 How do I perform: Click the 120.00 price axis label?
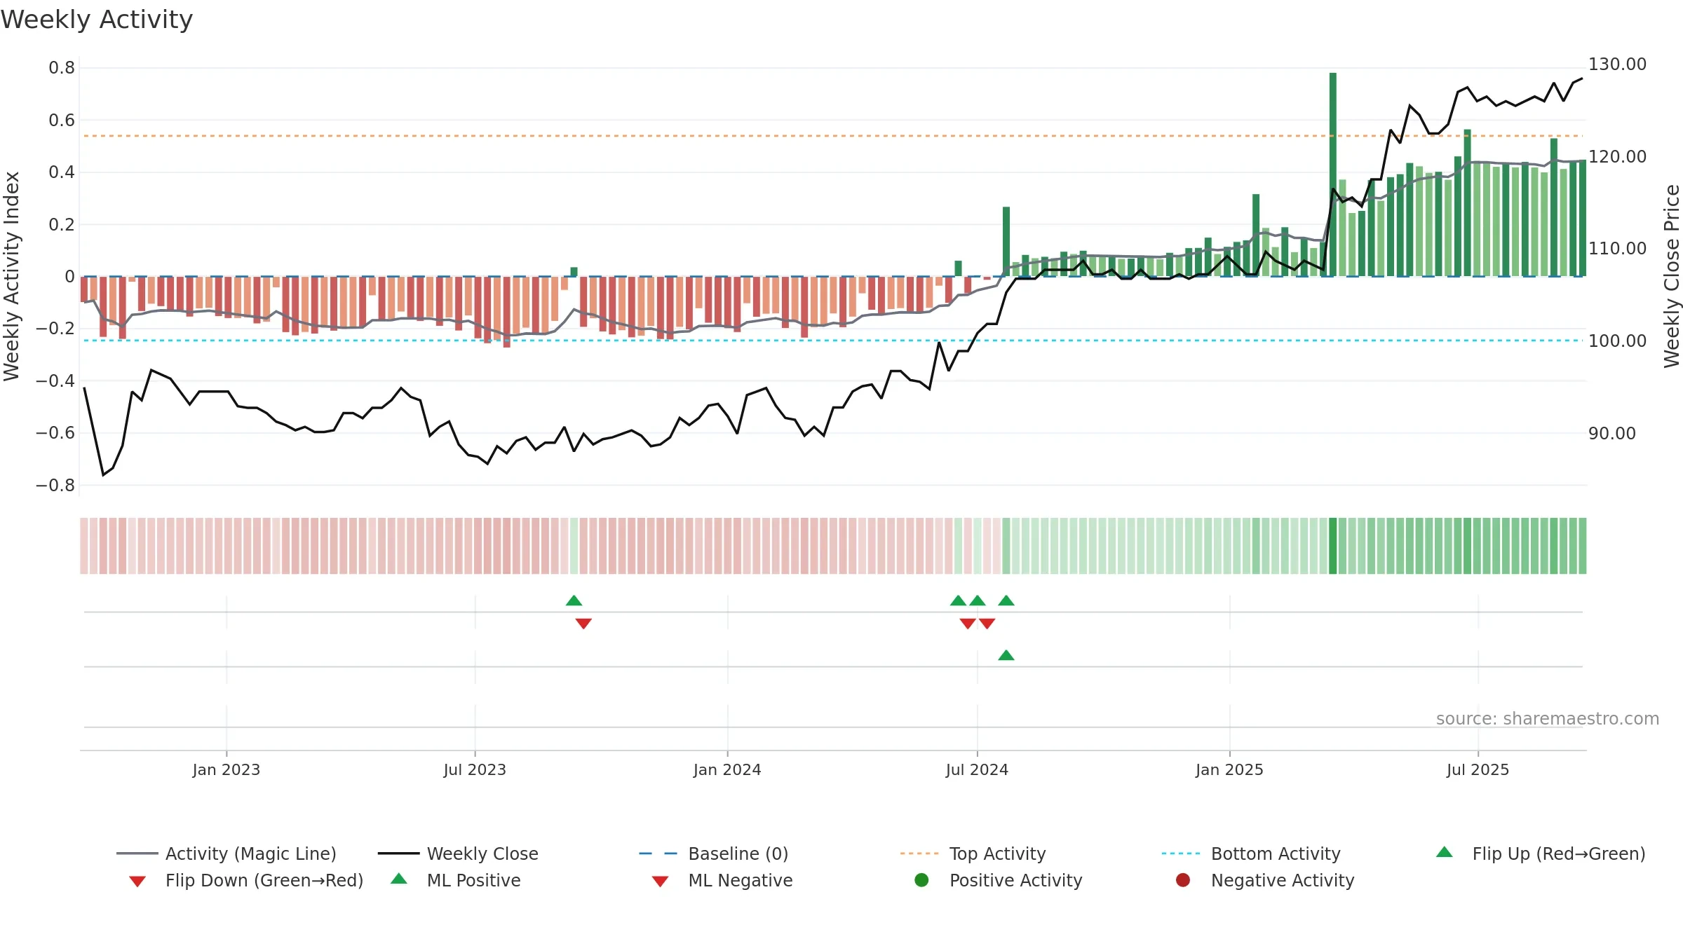click(x=1617, y=157)
